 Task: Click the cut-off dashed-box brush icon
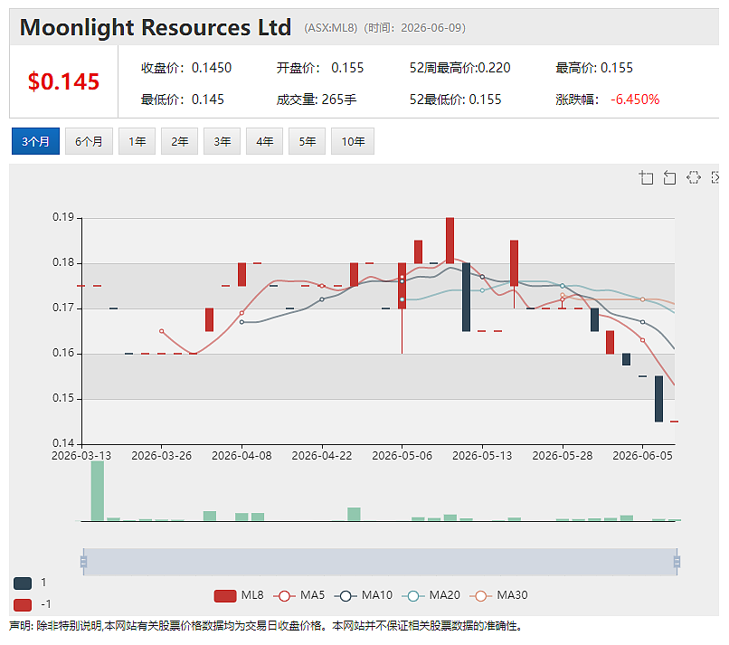coord(715,177)
